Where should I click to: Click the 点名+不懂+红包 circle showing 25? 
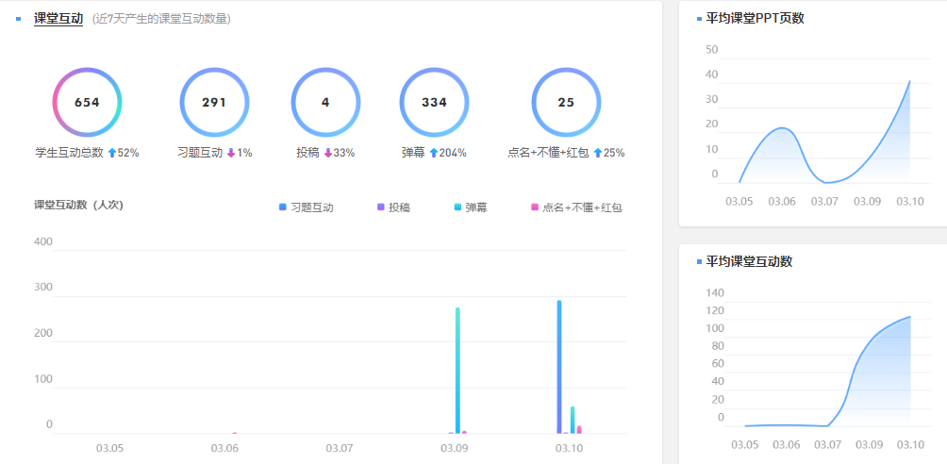click(566, 103)
